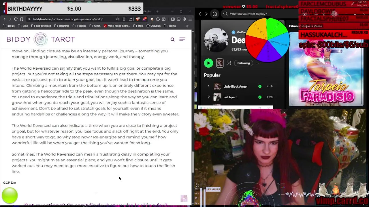Open the Biddy Tarot navigation menu

point(182,39)
